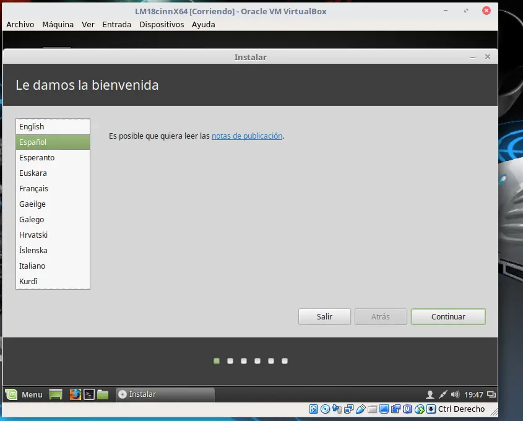Click the Show Desktop panel icon
523x421 pixels.
(x=56, y=394)
